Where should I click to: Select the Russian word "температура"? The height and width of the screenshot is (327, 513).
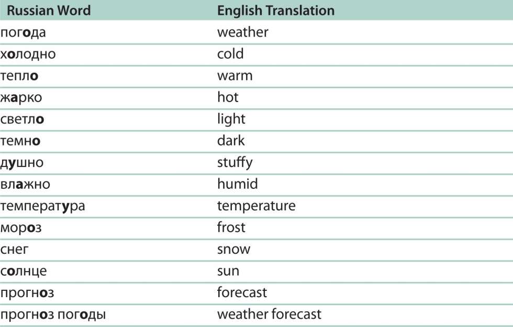click(42, 206)
